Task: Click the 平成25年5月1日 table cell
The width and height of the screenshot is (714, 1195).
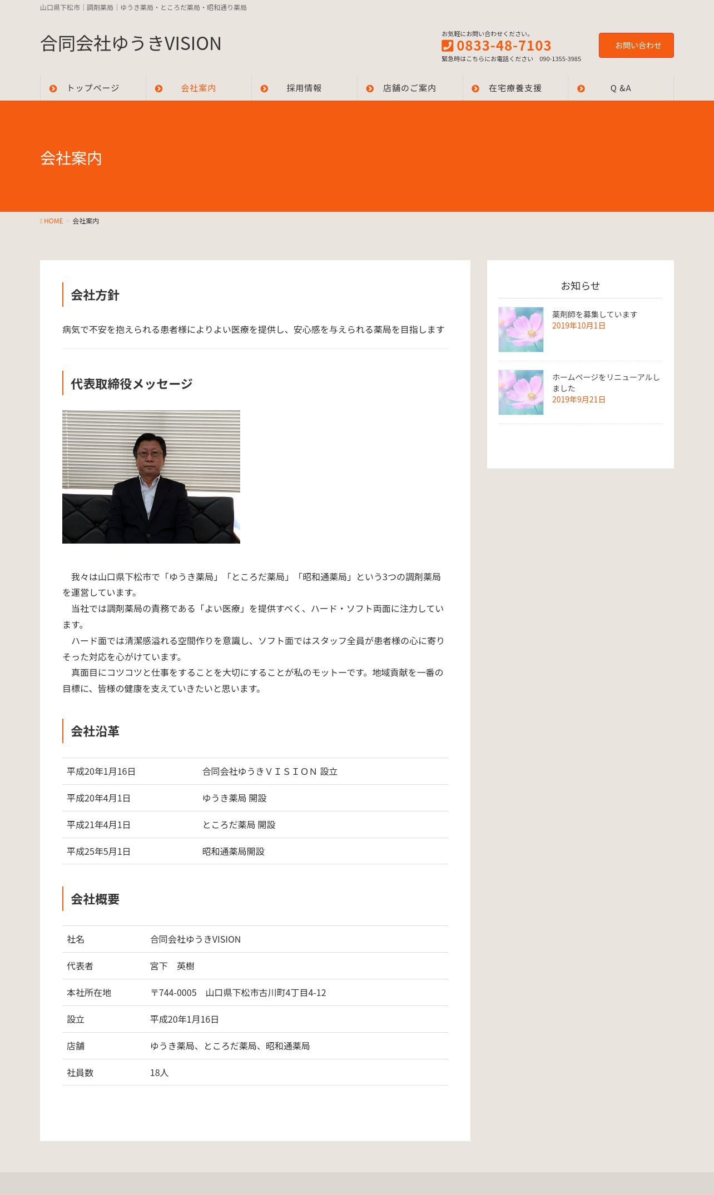Action: [130, 852]
